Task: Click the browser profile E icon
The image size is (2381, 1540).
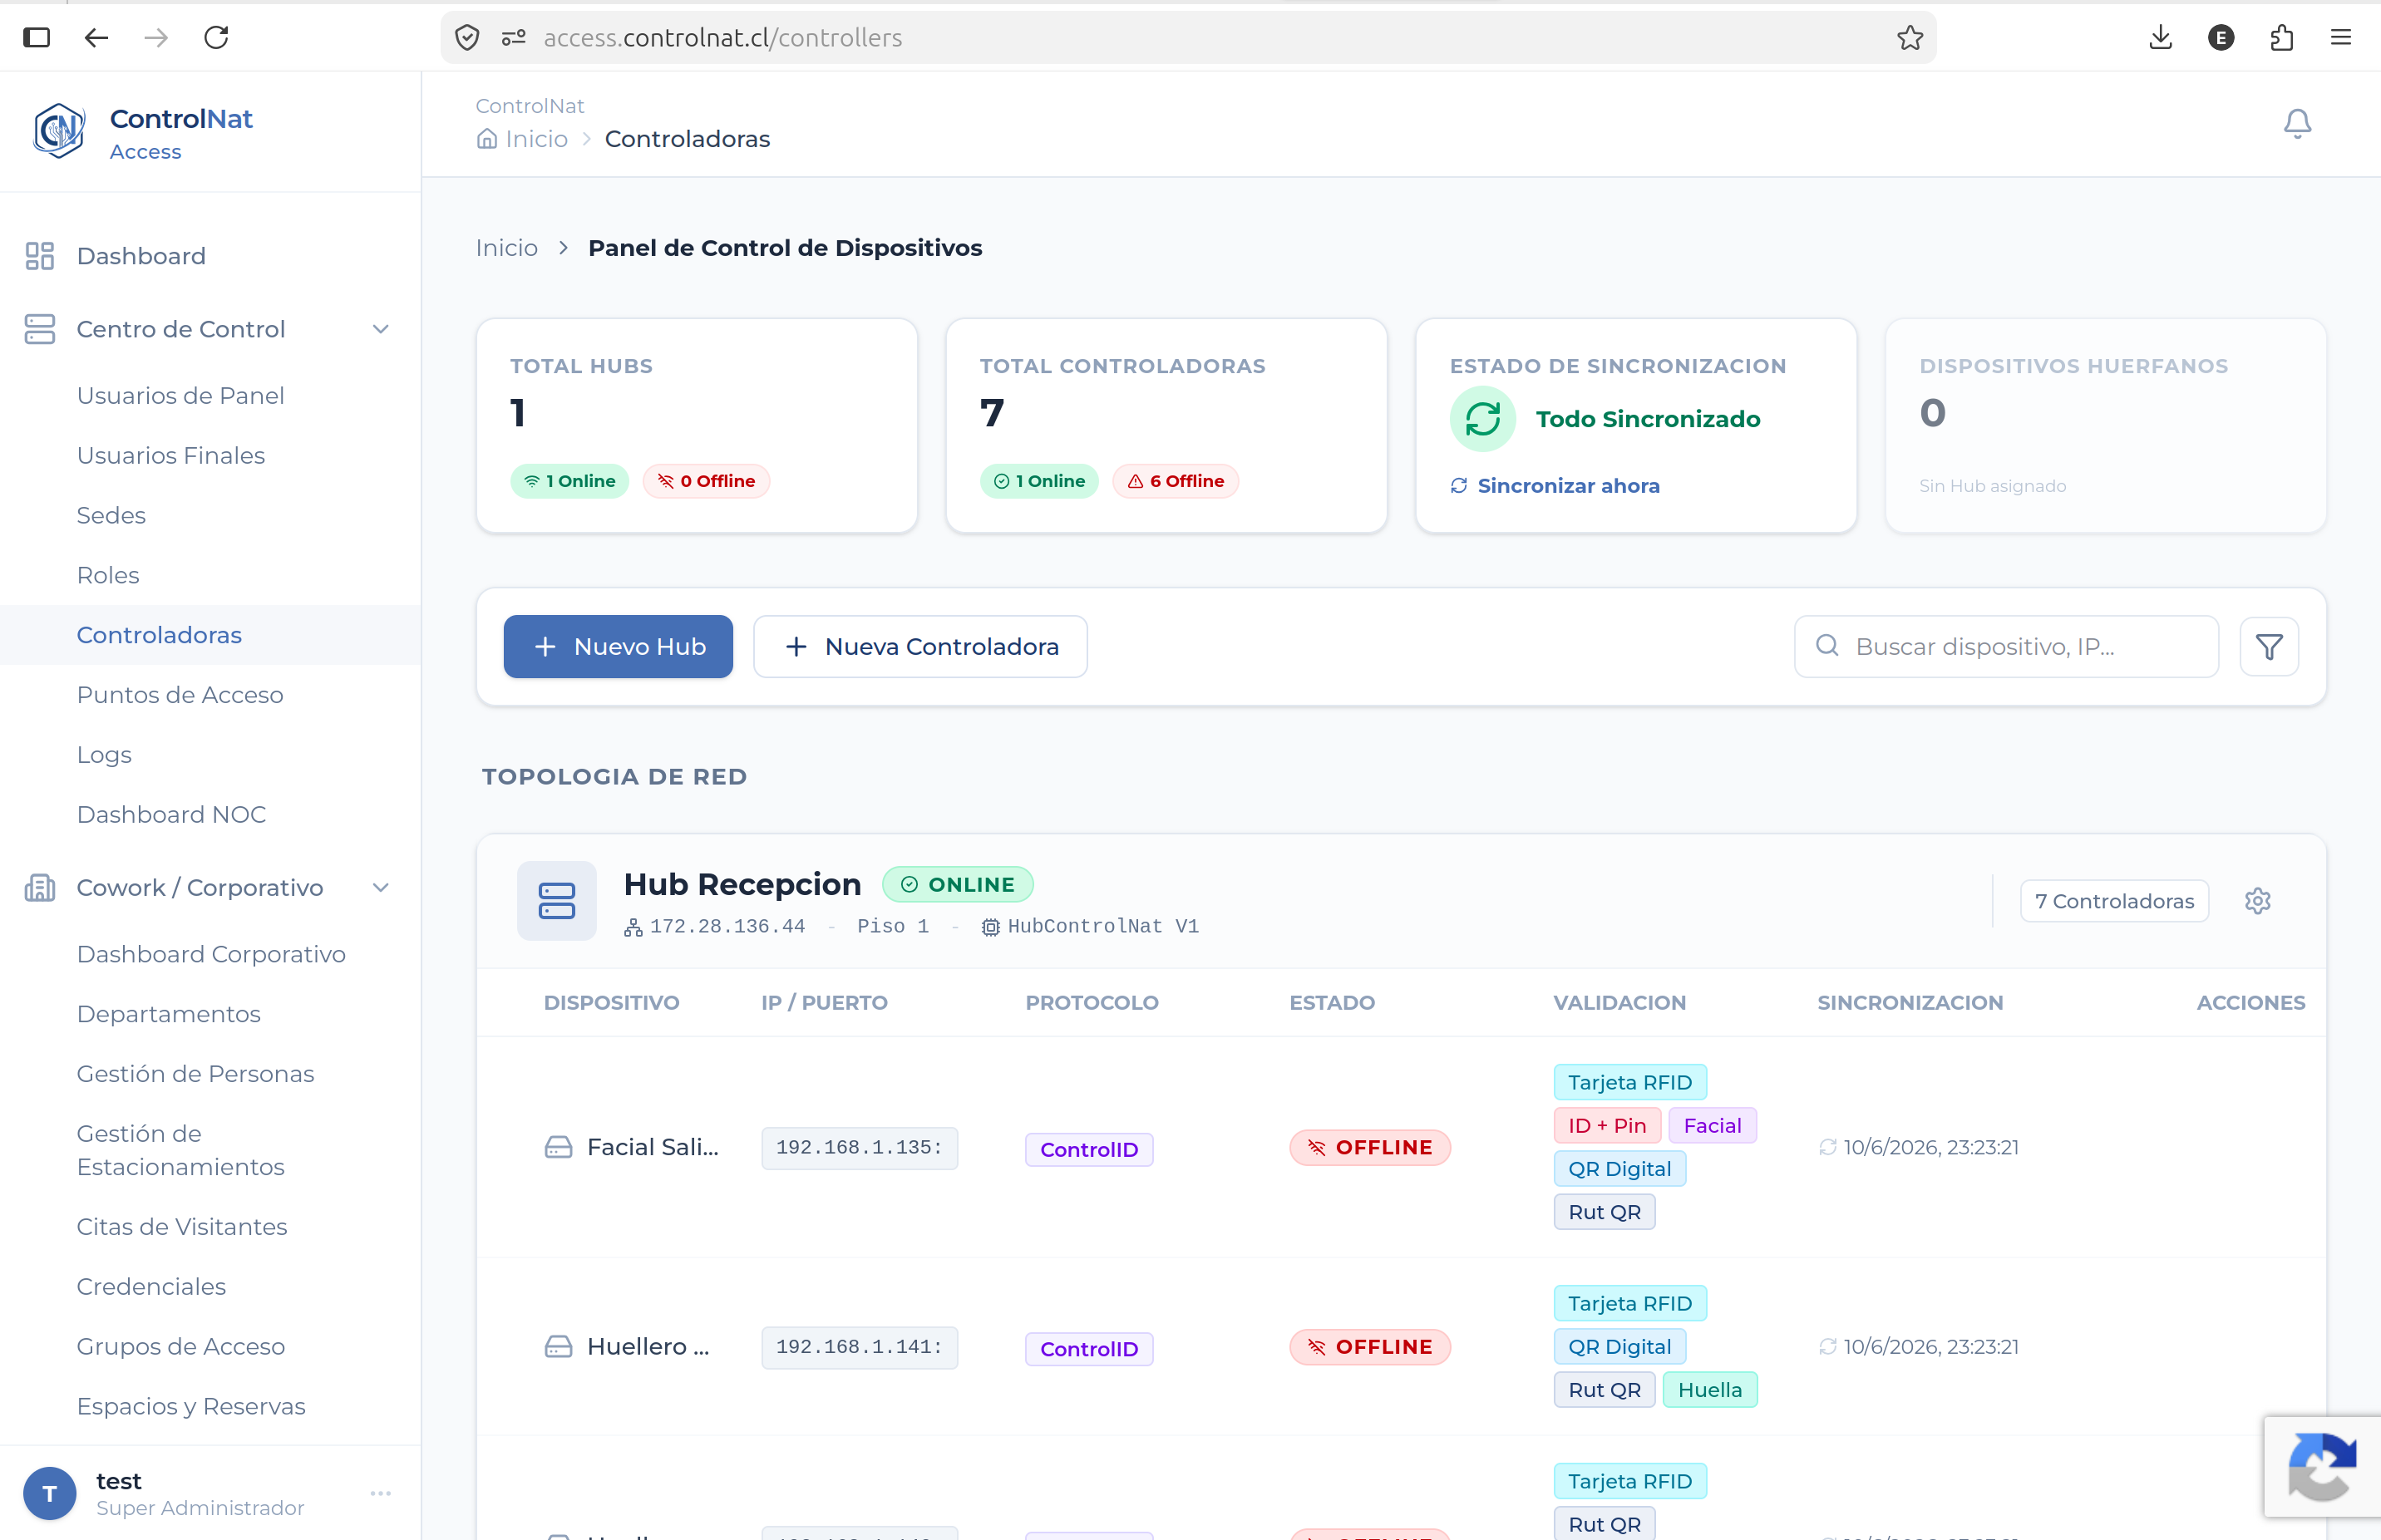Action: pos(2221,38)
